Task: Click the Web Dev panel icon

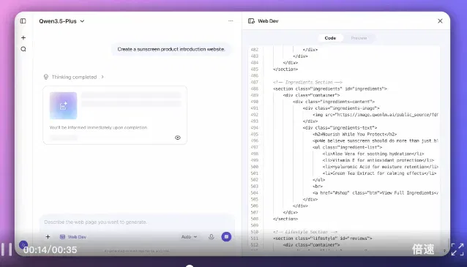Action: (251, 21)
